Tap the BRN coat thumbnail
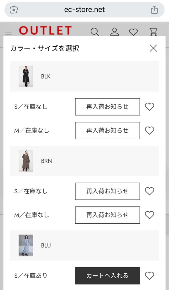The height and width of the screenshot is (290, 169). pyautogui.click(x=26, y=161)
